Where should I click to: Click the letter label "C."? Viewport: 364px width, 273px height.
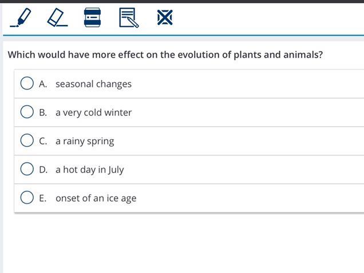coord(43,141)
